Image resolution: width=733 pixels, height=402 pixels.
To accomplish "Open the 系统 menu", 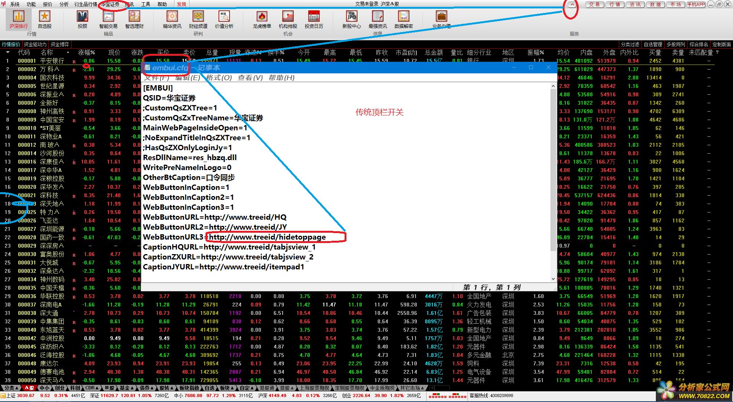I will coord(15,4).
